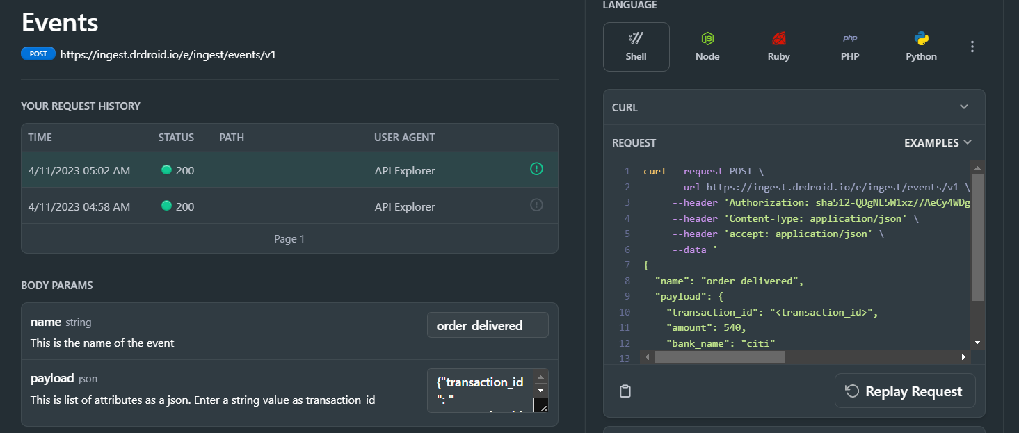Viewport: 1019px width, 433px height.
Task: Open more languages three-dot menu
Action: point(972,47)
